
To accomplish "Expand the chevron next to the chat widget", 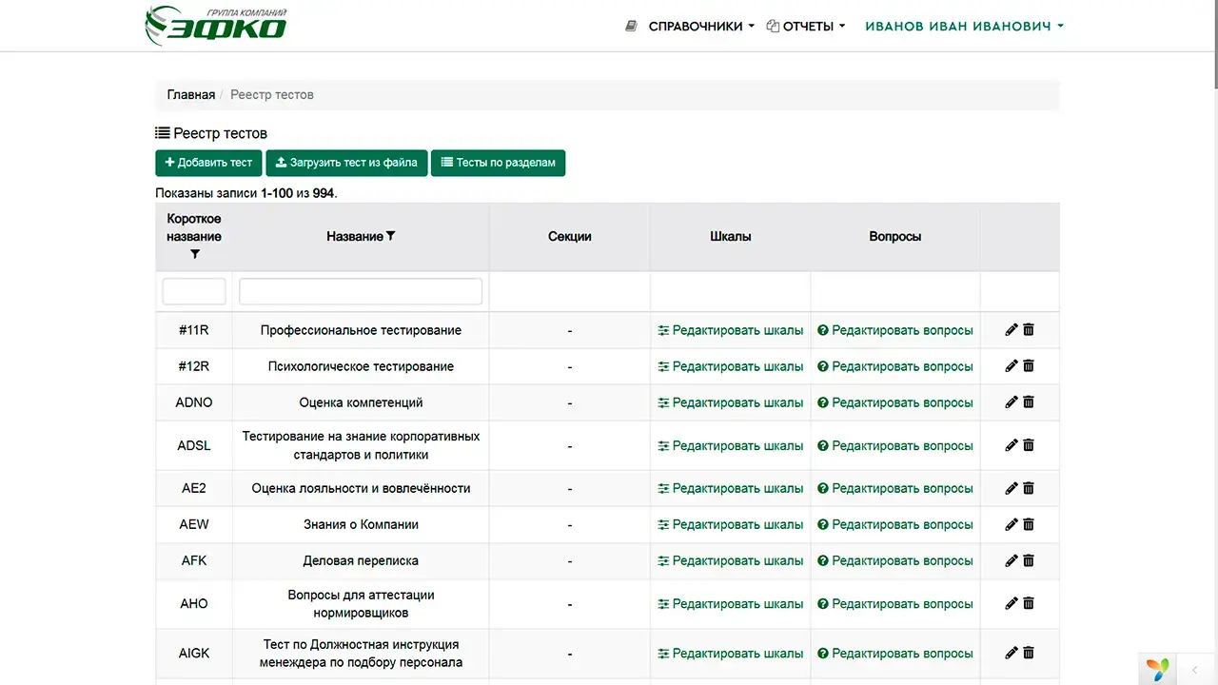I will pyautogui.click(x=1195, y=670).
